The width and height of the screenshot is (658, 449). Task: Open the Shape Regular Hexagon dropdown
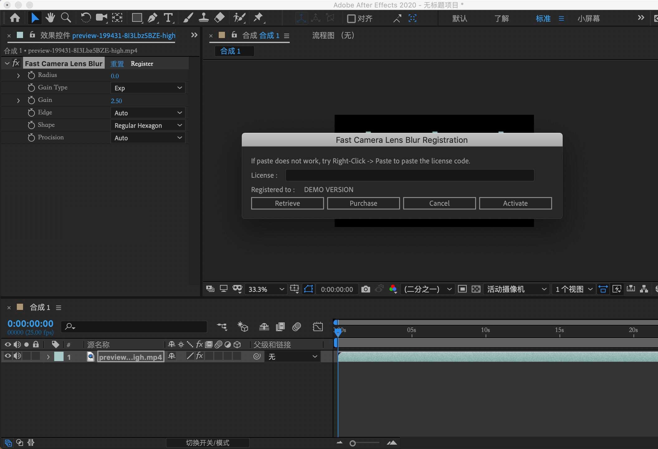(148, 125)
